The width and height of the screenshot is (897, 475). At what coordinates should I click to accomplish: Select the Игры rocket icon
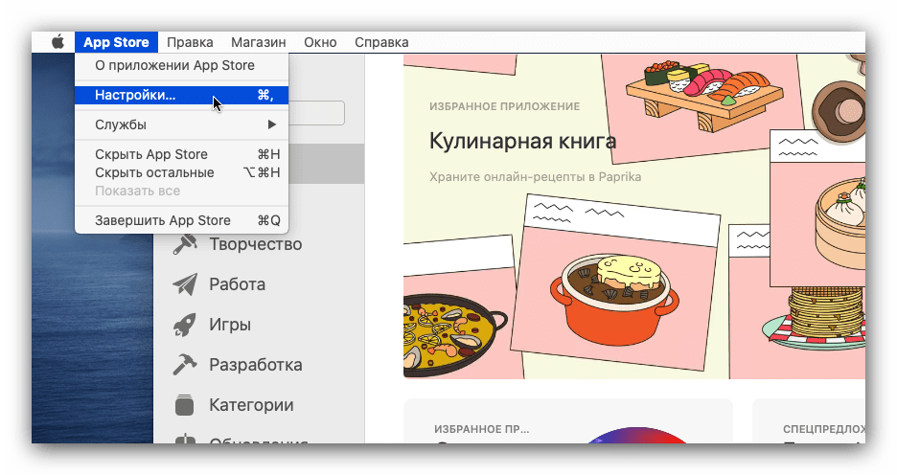pos(184,325)
